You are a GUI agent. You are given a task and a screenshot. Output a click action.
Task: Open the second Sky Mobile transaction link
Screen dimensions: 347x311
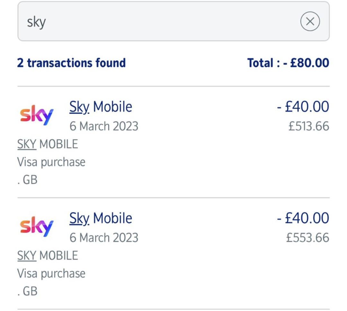[x=101, y=218]
